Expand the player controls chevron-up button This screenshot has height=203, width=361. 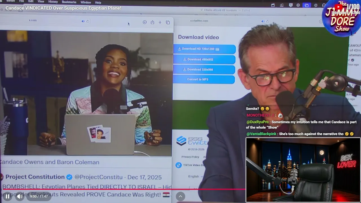[180, 197]
